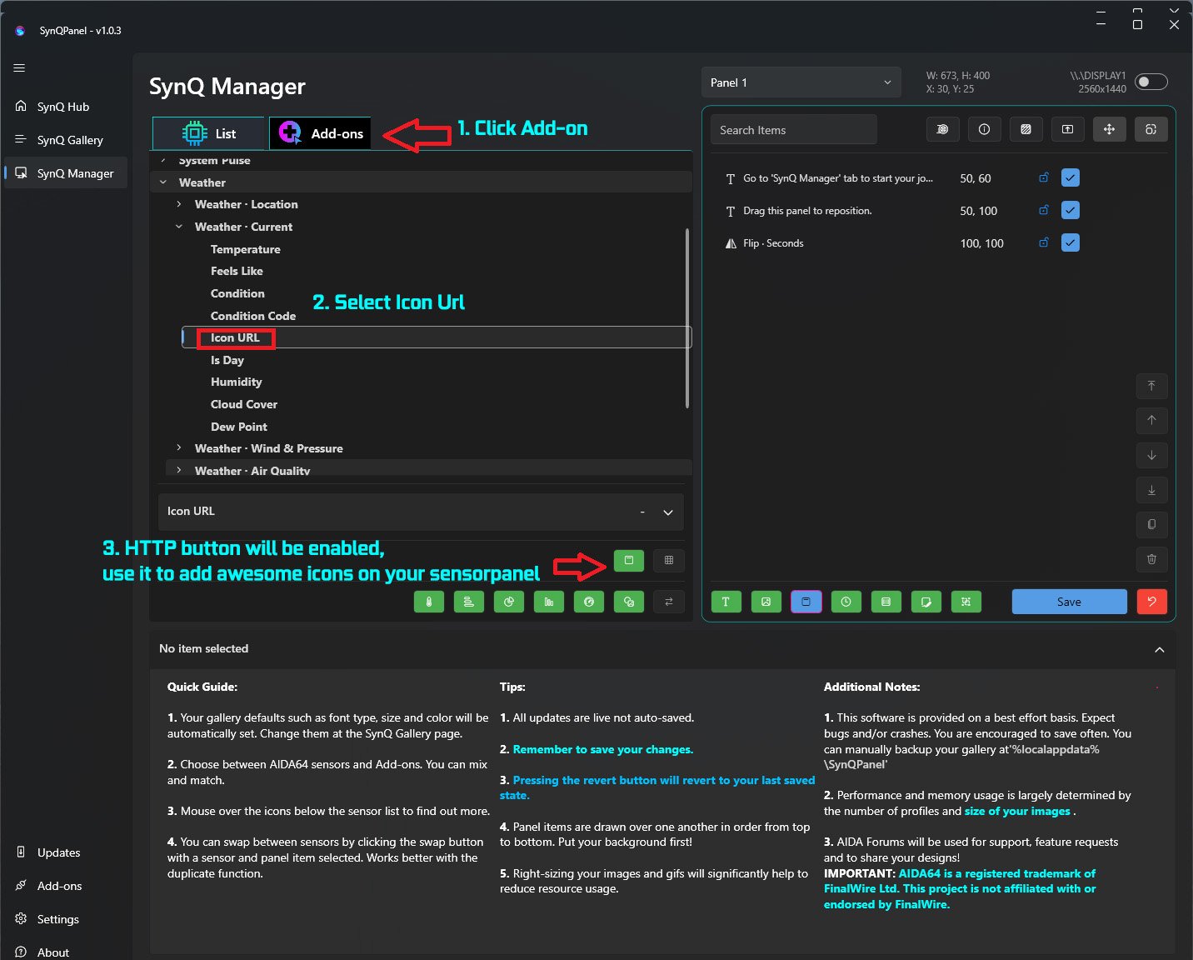1193x960 pixels.
Task: Switch to the List tab
Action: 209,133
